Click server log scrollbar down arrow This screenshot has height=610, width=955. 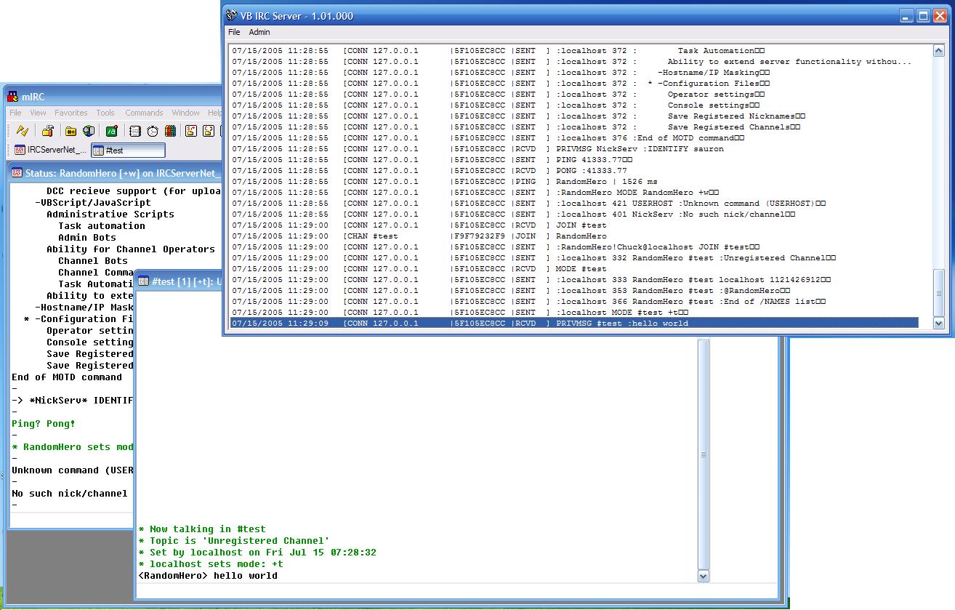(x=938, y=324)
